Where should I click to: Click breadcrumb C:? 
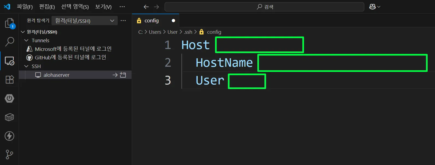click(141, 32)
